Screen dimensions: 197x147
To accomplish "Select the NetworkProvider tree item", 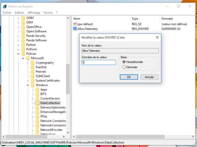I will pyautogui.click(x=52, y=130).
